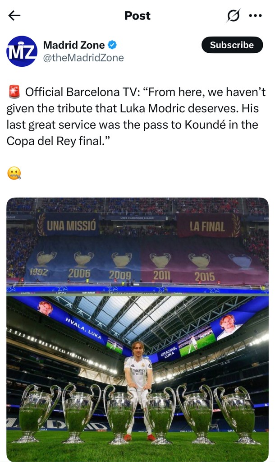
Task: Open the three-dot more options menu
Action: point(255,16)
